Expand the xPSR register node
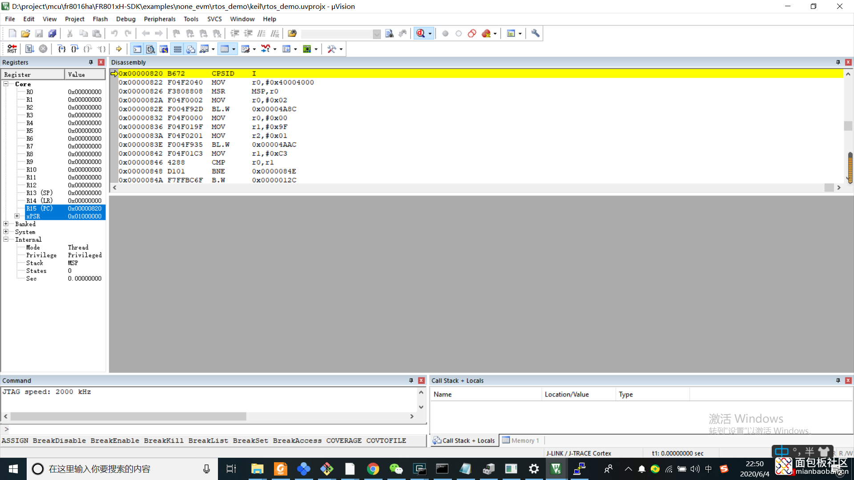The height and width of the screenshot is (480, 854). pos(17,216)
